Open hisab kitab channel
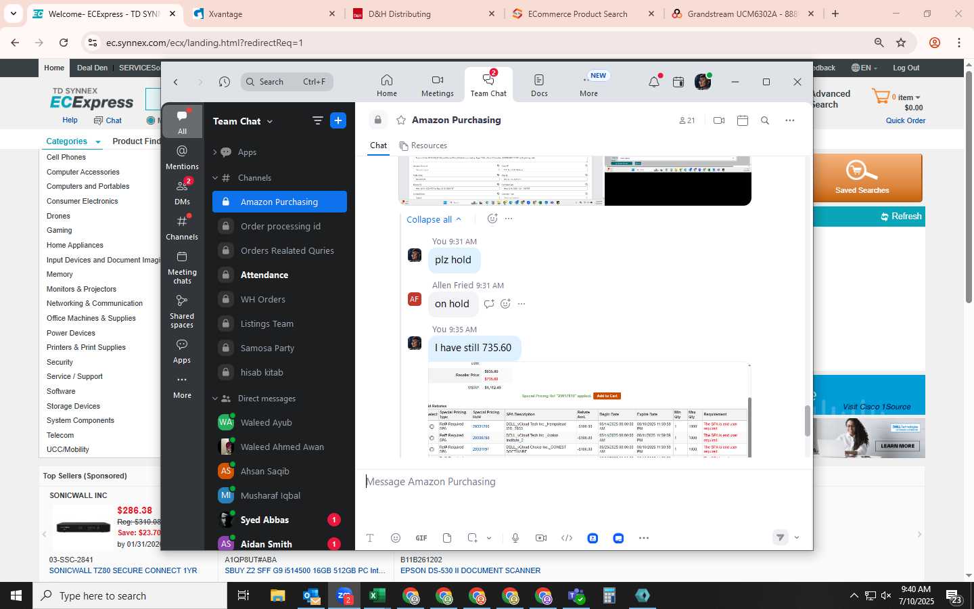This screenshot has width=974, height=609. 279,372
